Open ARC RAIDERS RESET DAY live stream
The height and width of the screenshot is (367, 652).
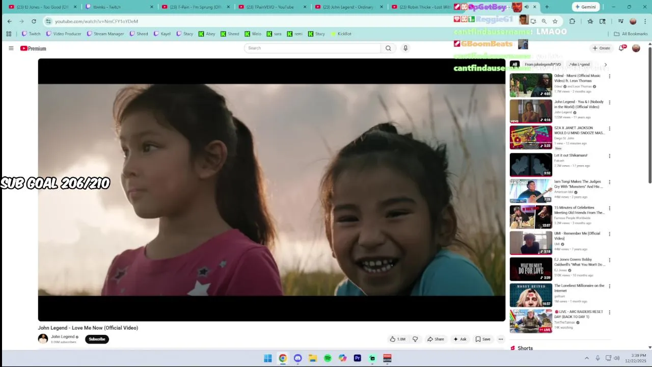(579, 314)
